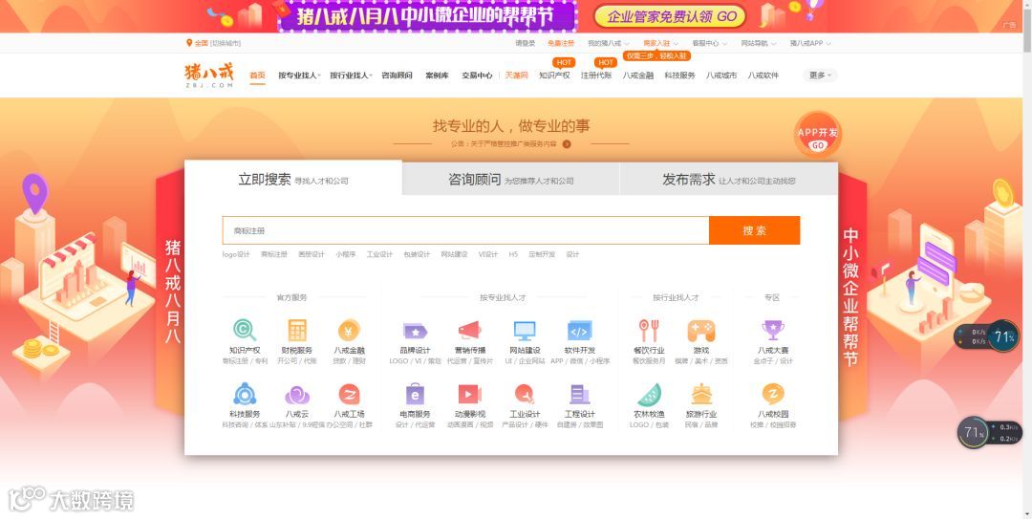Open the 八戒校园 orange chat bubble icon
This screenshot has height=519, width=1032.
pos(773,394)
